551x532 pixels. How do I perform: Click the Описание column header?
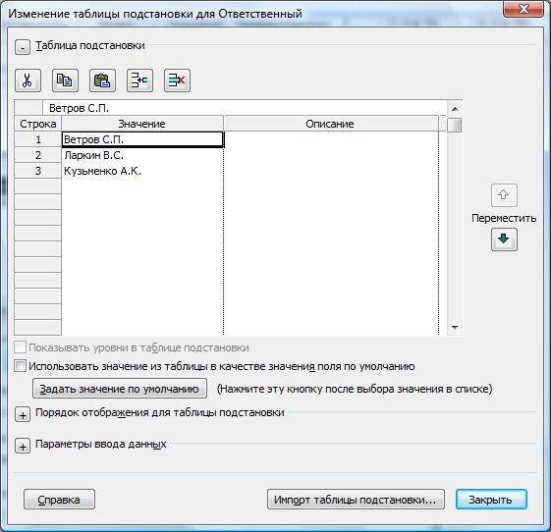click(x=331, y=124)
